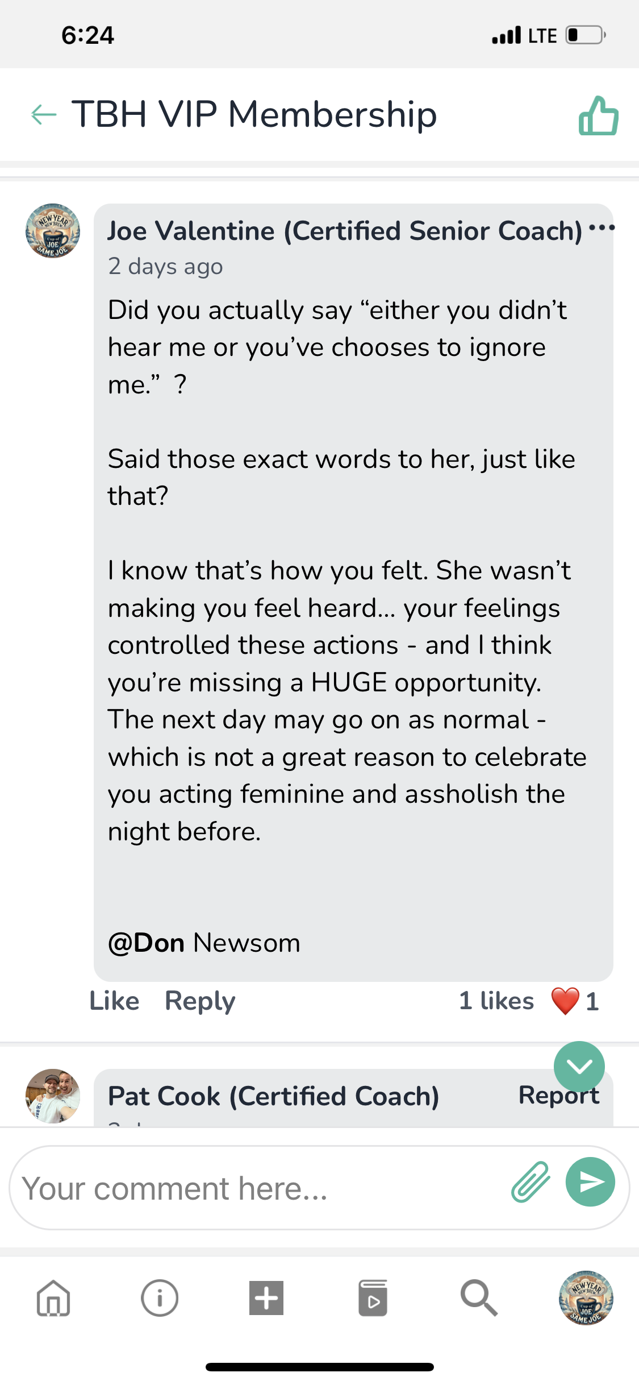Open the info tab
639x1385 pixels.
160,1299
